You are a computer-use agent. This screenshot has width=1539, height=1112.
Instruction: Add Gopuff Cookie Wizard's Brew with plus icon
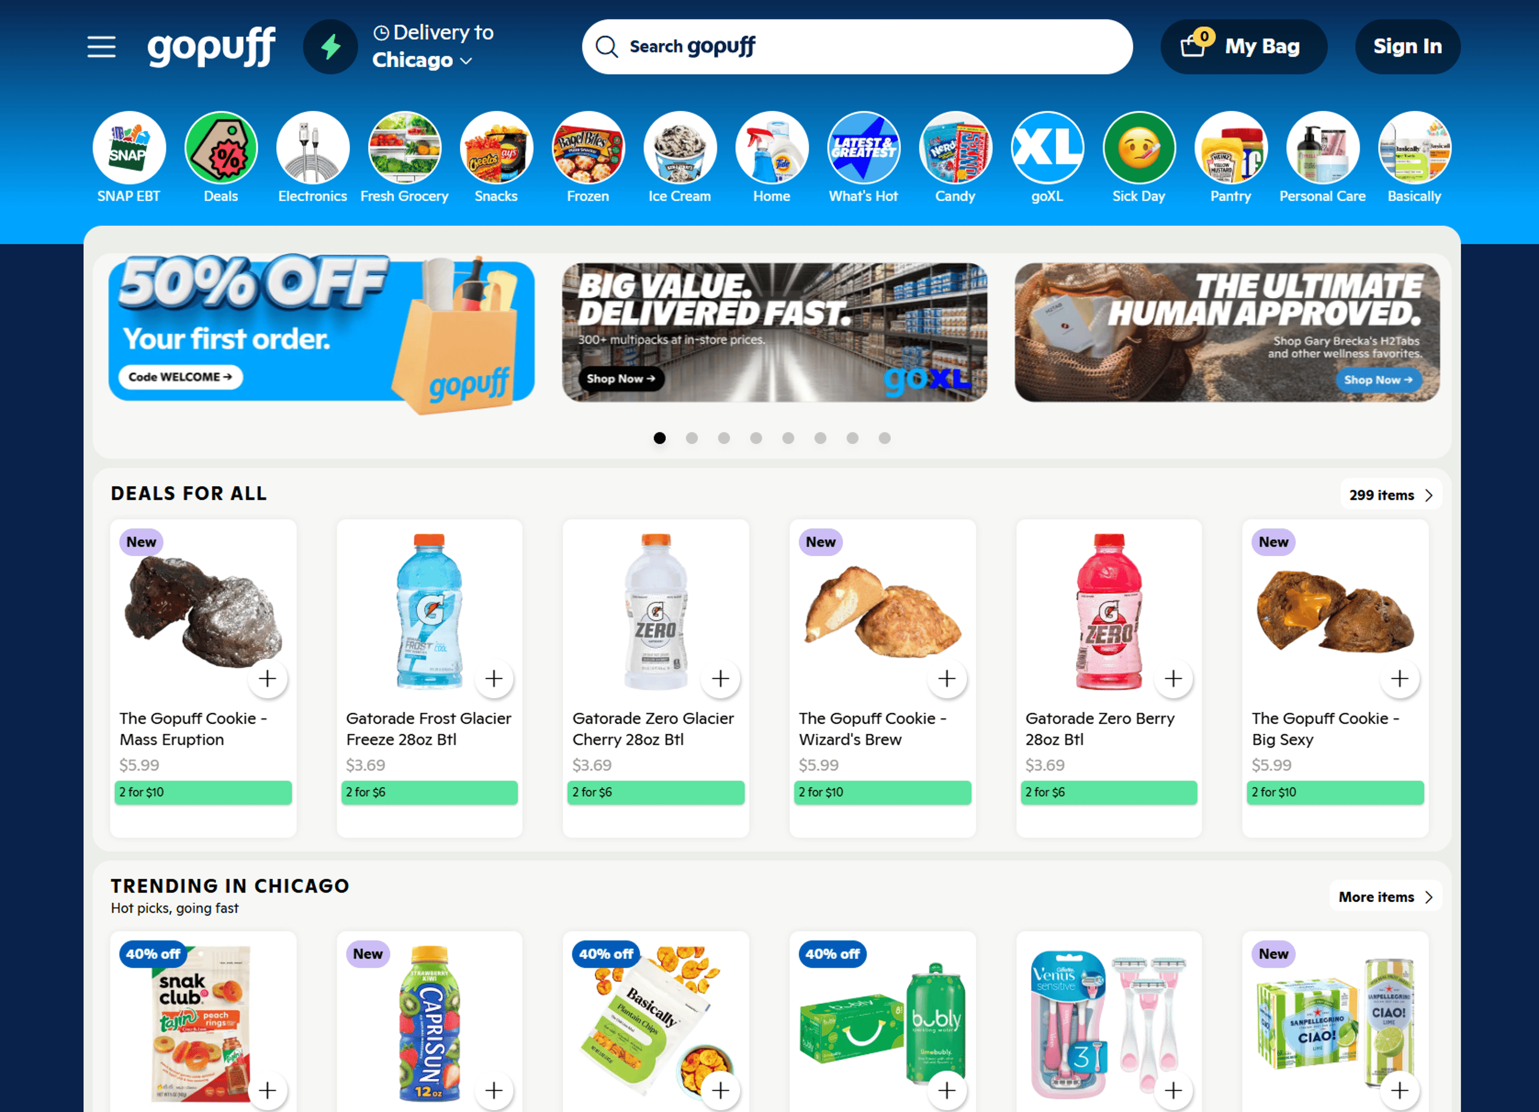[x=946, y=678]
